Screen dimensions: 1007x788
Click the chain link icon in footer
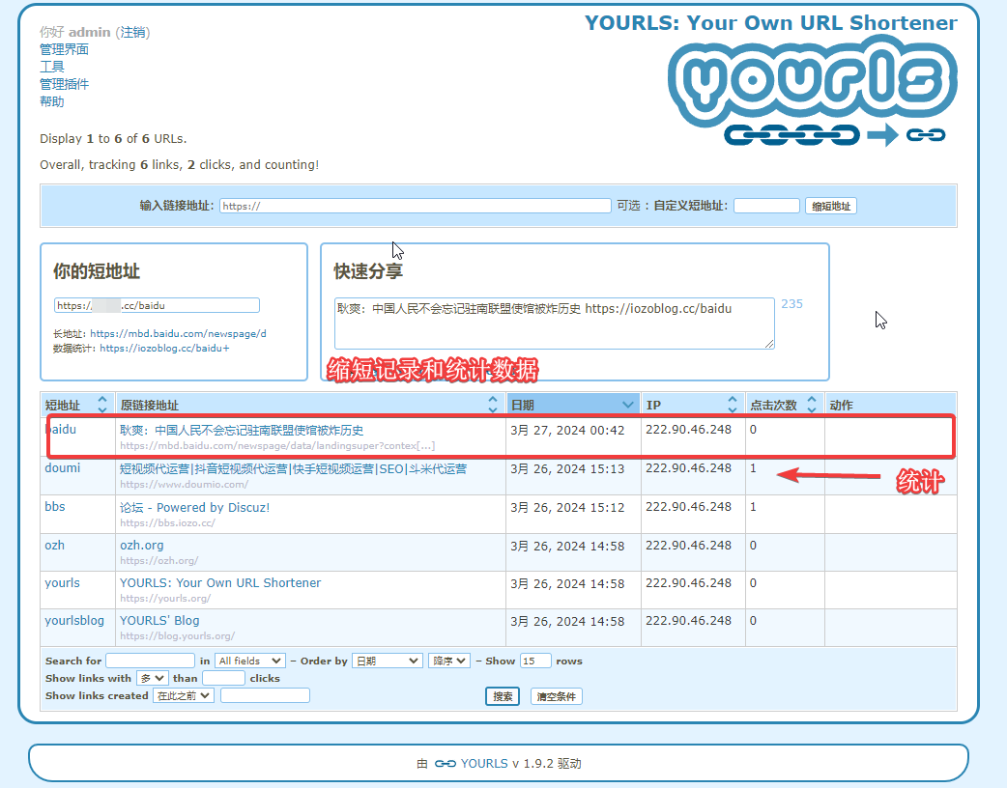(x=445, y=764)
